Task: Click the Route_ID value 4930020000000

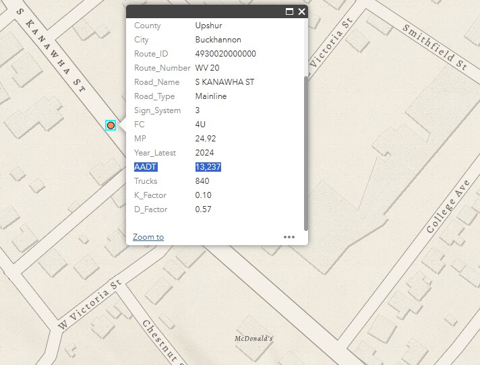Action: pyautogui.click(x=225, y=54)
